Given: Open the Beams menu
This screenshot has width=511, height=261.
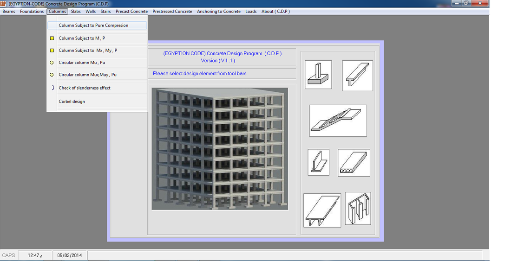Looking at the screenshot, I should tap(9, 12).
